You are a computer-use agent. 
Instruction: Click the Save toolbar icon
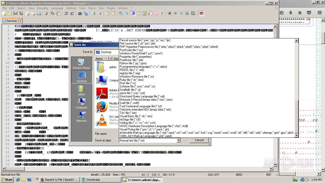coord(15,13)
